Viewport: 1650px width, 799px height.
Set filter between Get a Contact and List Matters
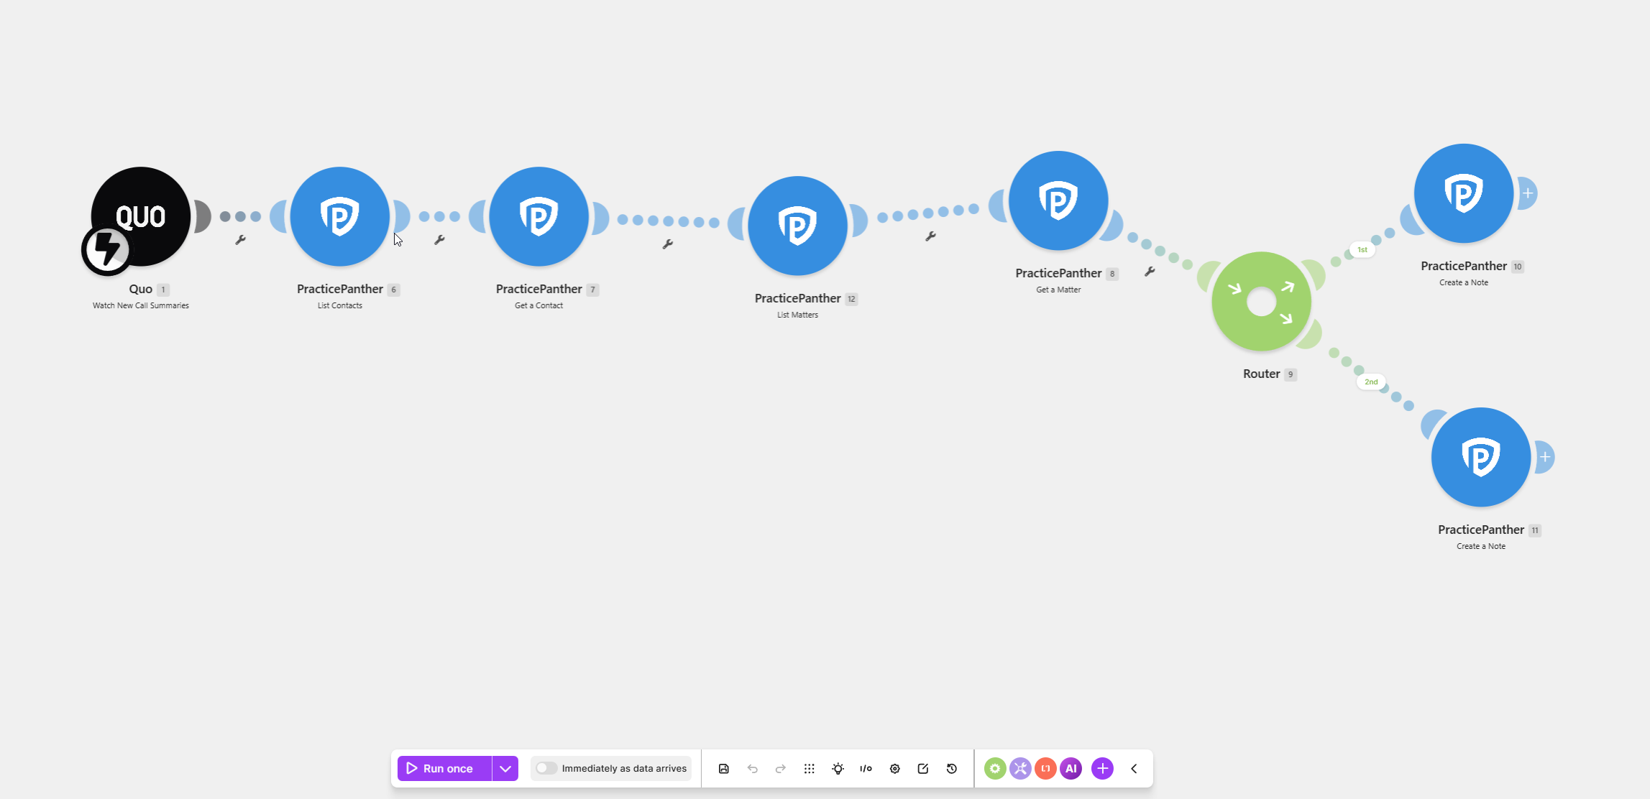click(x=668, y=244)
